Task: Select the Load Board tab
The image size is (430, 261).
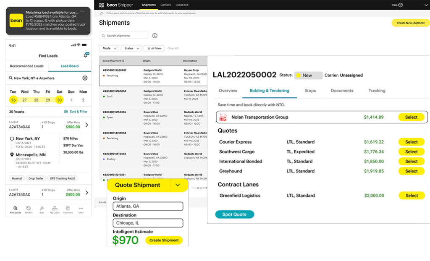Action: tap(70, 66)
